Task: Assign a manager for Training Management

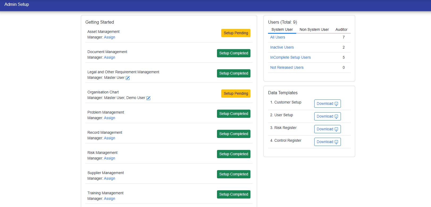Action: [110, 199]
